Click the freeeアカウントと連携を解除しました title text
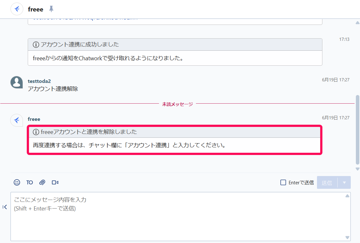Image resolution: width=360 pixels, height=243 pixels. 89,132
